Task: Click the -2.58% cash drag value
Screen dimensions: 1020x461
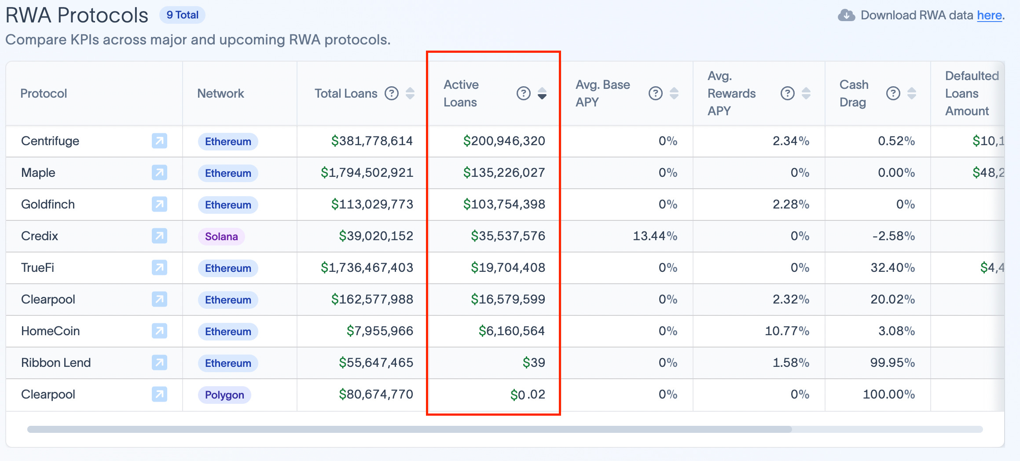Action: coord(894,236)
